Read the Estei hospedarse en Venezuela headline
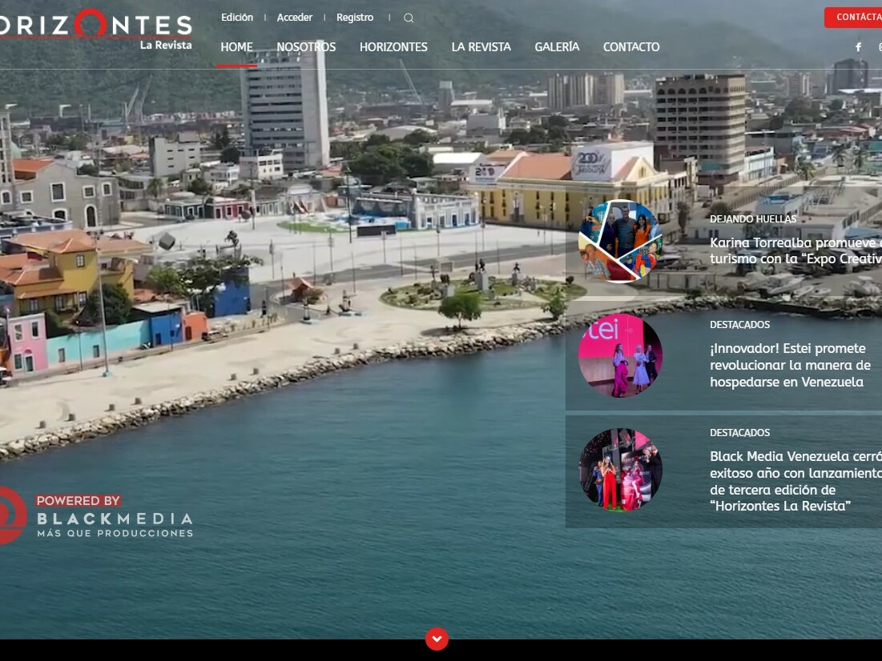Screen dimensions: 882x661 789,366
